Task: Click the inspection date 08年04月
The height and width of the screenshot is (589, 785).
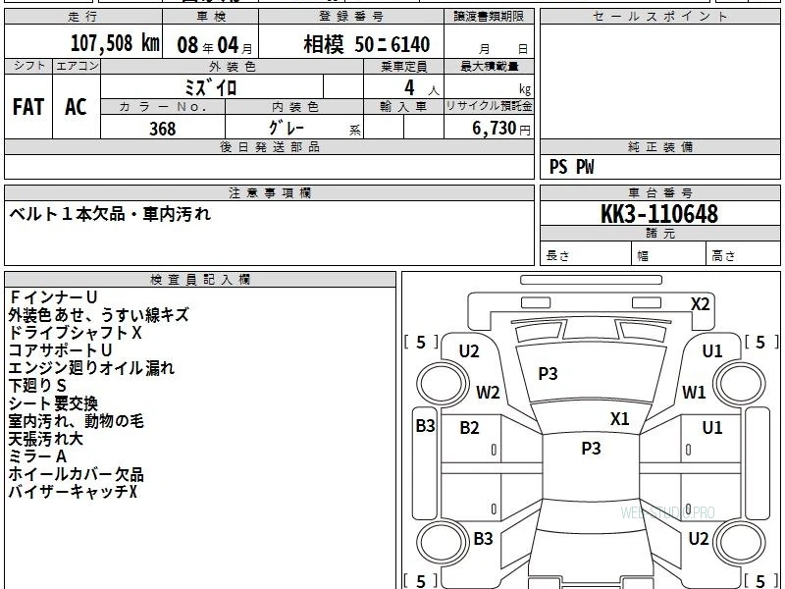Action: (215, 45)
